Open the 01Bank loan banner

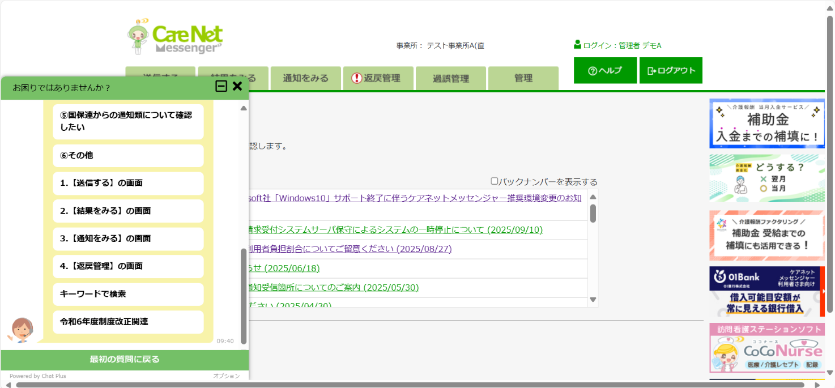766,292
